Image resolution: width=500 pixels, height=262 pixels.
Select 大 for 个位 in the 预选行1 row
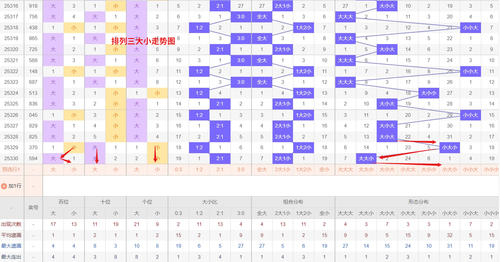click(137, 170)
